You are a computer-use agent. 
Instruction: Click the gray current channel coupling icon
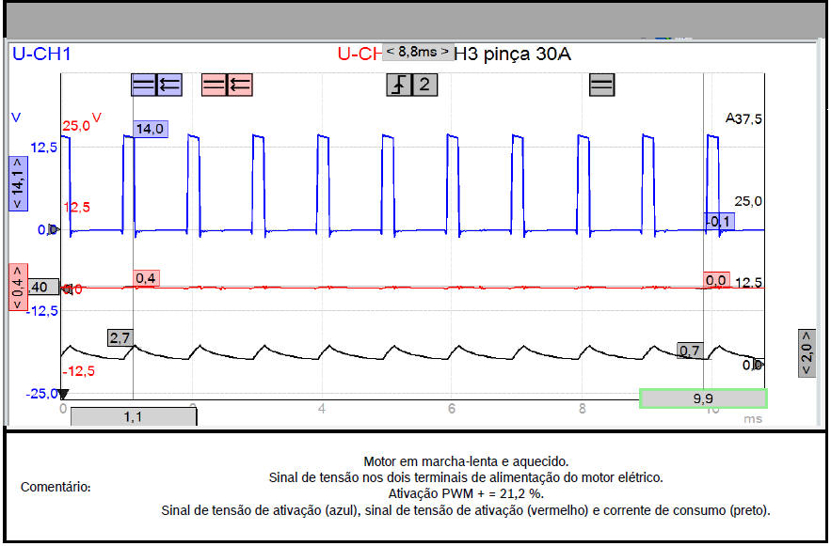click(x=601, y=86)
